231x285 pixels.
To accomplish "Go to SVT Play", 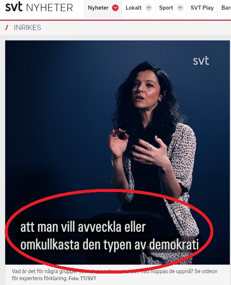I will coord(202,8).
